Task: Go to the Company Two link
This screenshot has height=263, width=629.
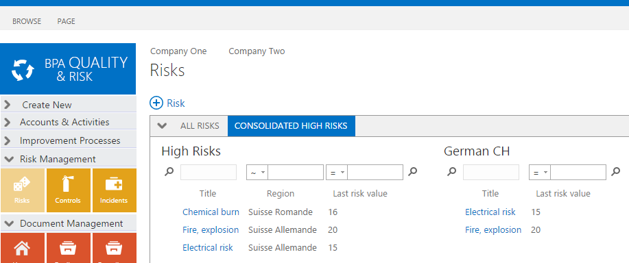Action: [257, 51]
